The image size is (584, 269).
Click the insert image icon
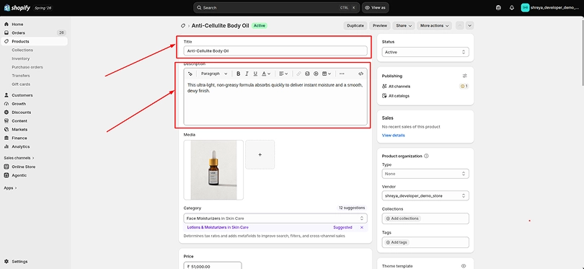[307, 74]
